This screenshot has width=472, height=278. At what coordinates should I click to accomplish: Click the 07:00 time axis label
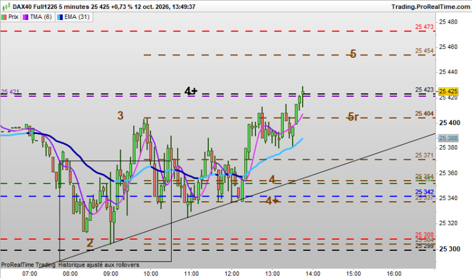pos(30,273)
